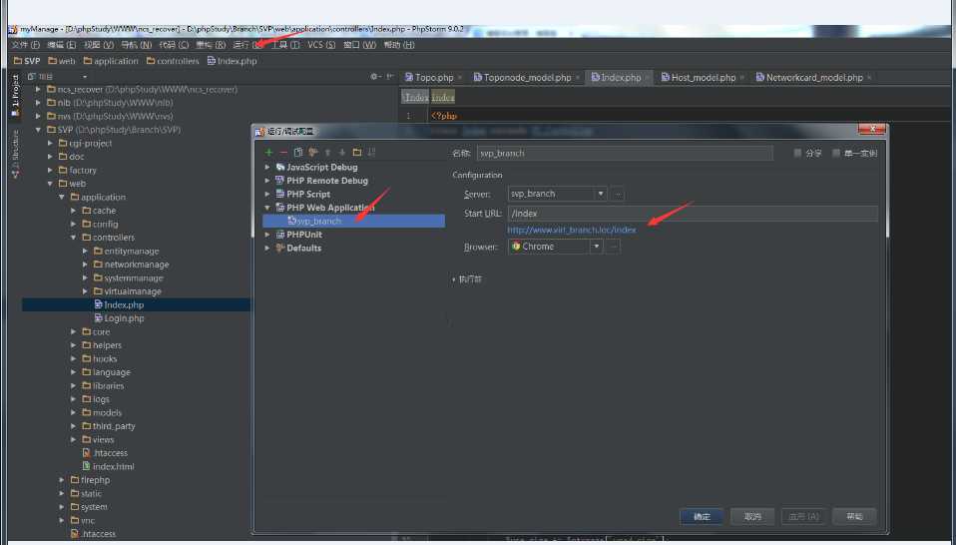Select Login.php file in the project tree
This screenshot has height=545, width=956.
tap(120, 318)
